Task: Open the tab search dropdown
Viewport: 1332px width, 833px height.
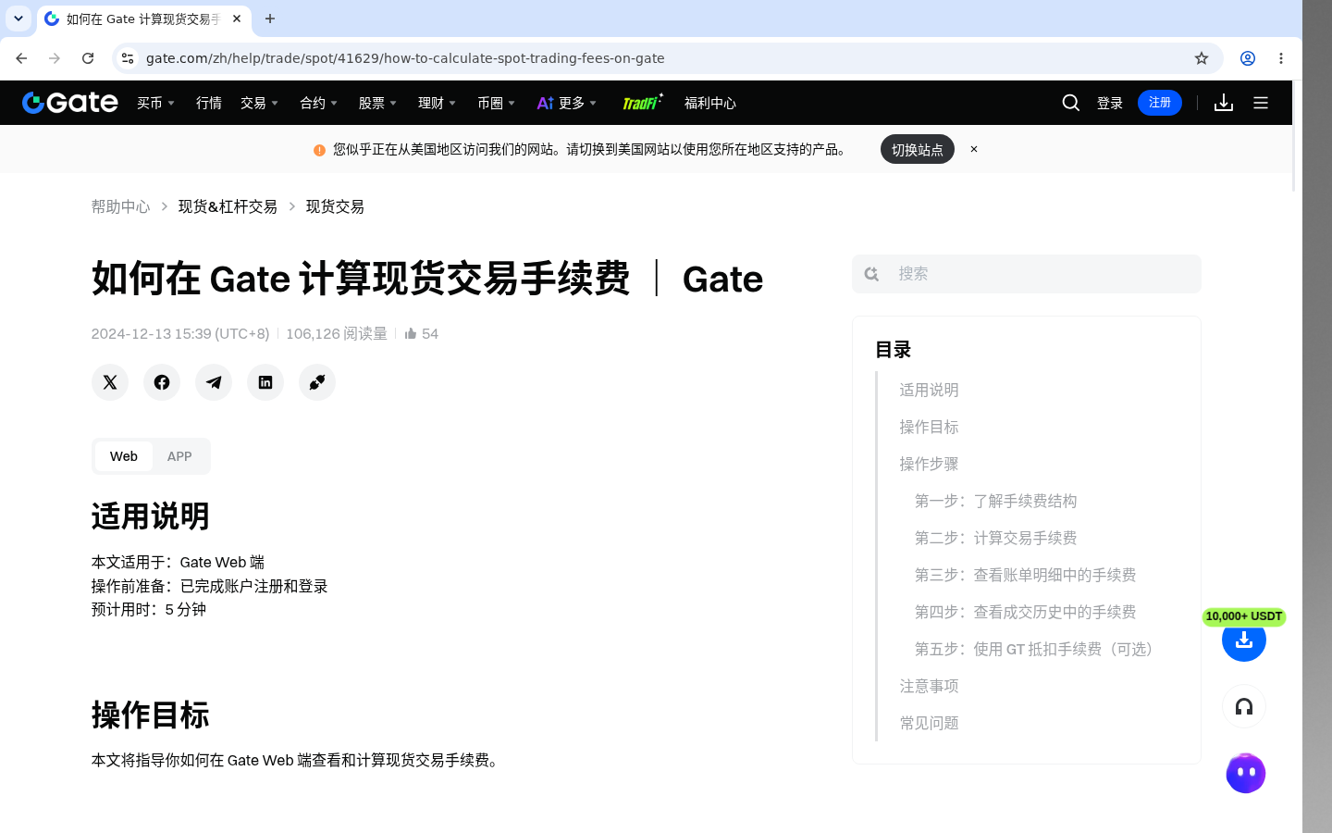Action: pyautogui.click(x=18, y=19)
